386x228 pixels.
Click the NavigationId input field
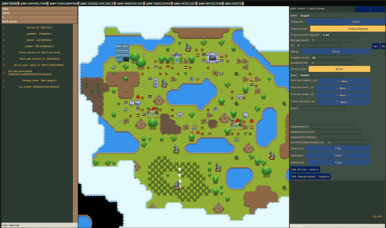pyautogui.click(x=333, y=40)
